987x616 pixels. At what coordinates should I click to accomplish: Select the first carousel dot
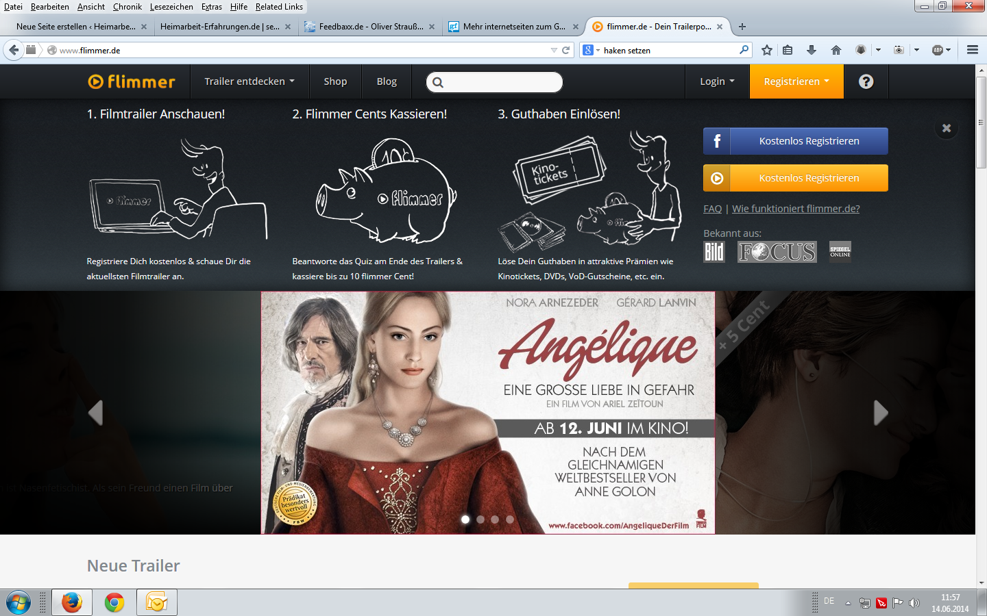[x=465, y=519]
